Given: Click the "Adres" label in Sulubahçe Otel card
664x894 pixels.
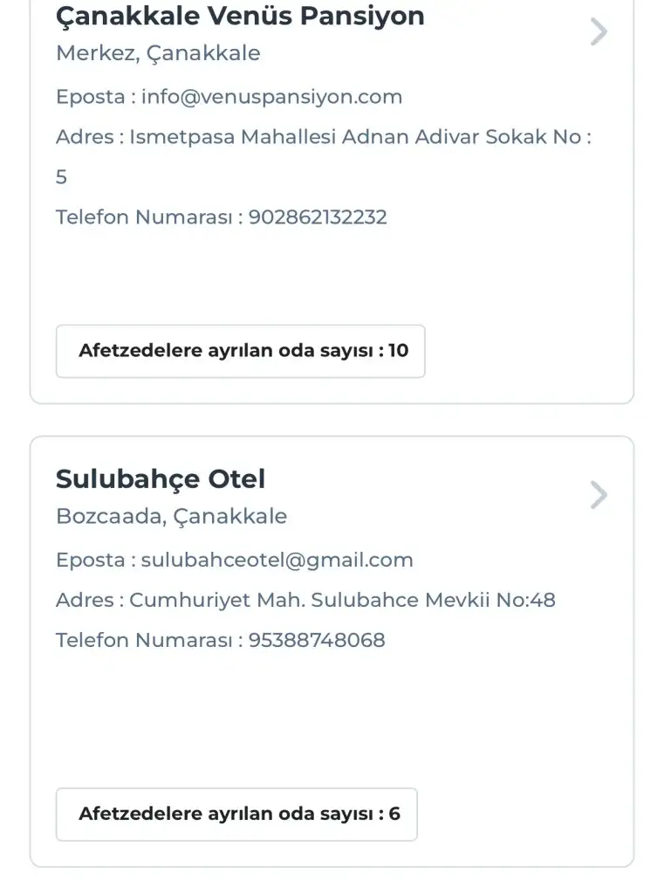Looking at the screenshot, I should (84, 600).
